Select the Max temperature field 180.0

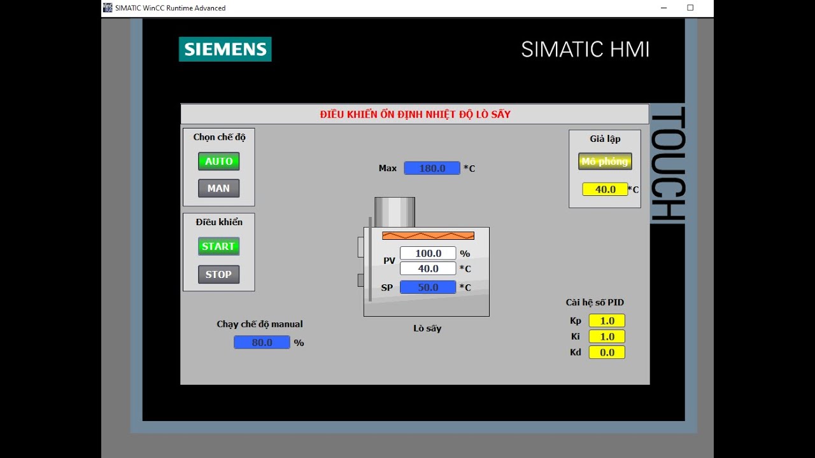click(x=432, y=168)
